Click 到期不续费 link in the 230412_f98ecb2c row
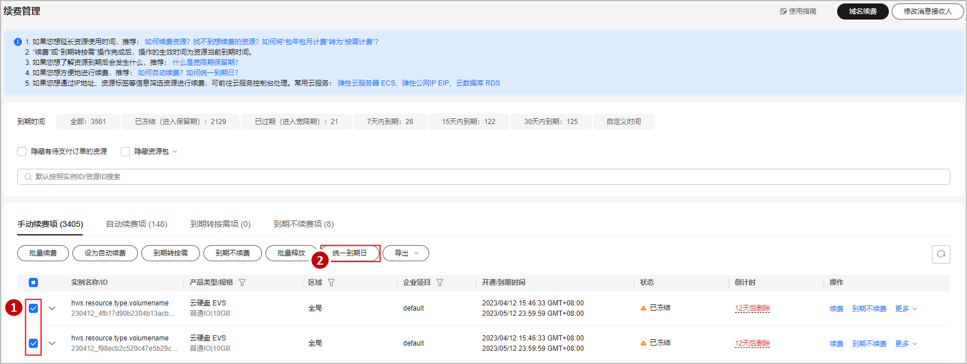This screenshot has height=364, width=967. (x=869, y=344)
